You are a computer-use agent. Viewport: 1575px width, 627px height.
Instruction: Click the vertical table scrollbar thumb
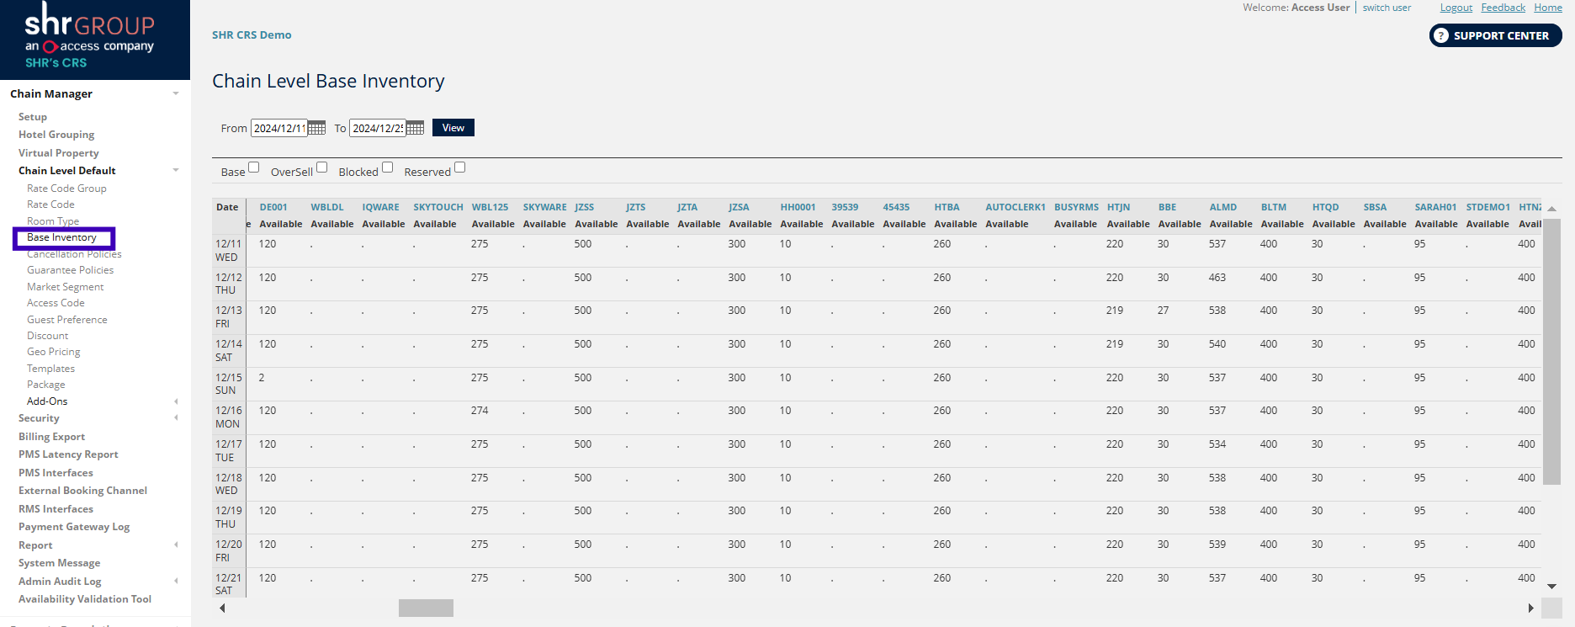(1551, 352)
